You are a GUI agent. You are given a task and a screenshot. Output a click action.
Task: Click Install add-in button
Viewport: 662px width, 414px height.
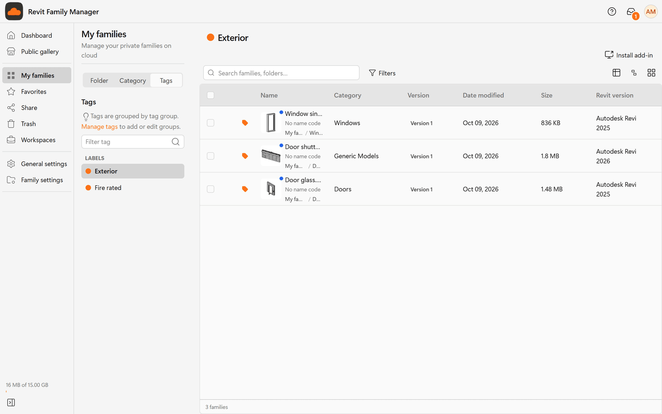[x=628, y=55]
